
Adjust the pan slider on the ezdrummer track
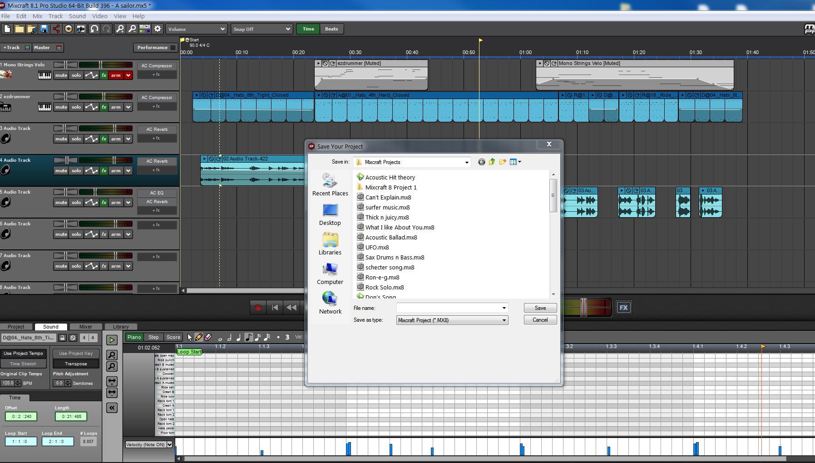pos(65,96)
